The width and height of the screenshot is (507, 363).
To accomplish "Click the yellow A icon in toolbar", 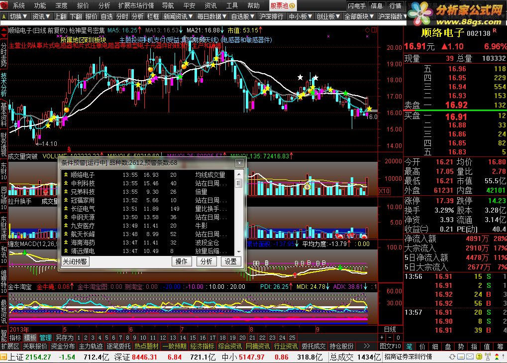I will (3, 16).
